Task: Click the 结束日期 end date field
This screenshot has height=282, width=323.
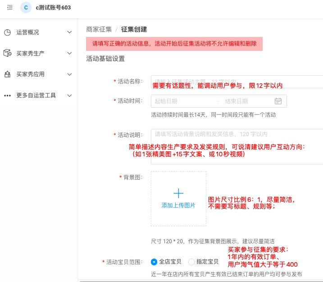Action: [x=236, y=101]
